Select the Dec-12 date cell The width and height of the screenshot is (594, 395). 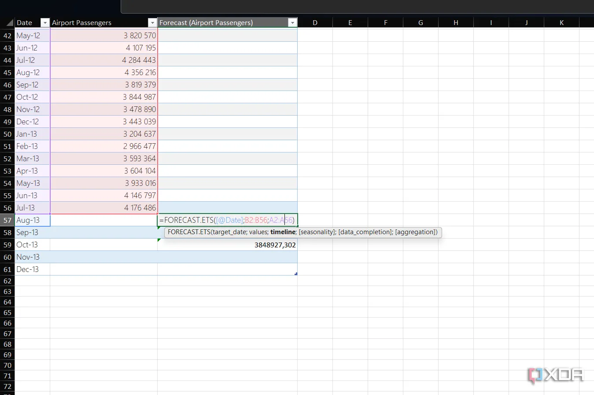pyautogui.click(x=33, y=122)
